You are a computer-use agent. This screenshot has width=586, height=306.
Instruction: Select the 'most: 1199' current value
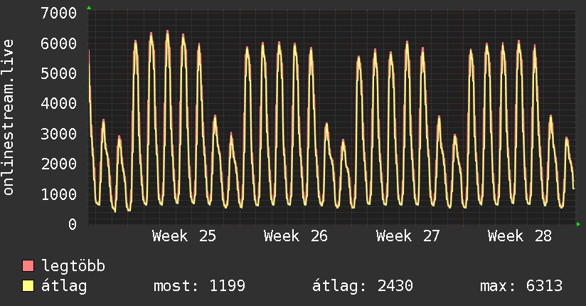coord(199,286)
